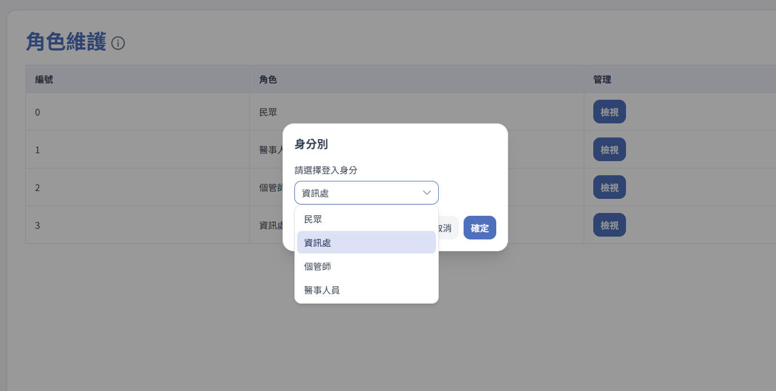Select the 民眾 cell in the role table

268,112
